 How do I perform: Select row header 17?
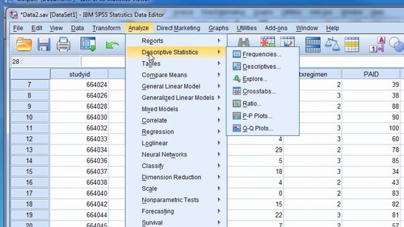pos(30,194)
